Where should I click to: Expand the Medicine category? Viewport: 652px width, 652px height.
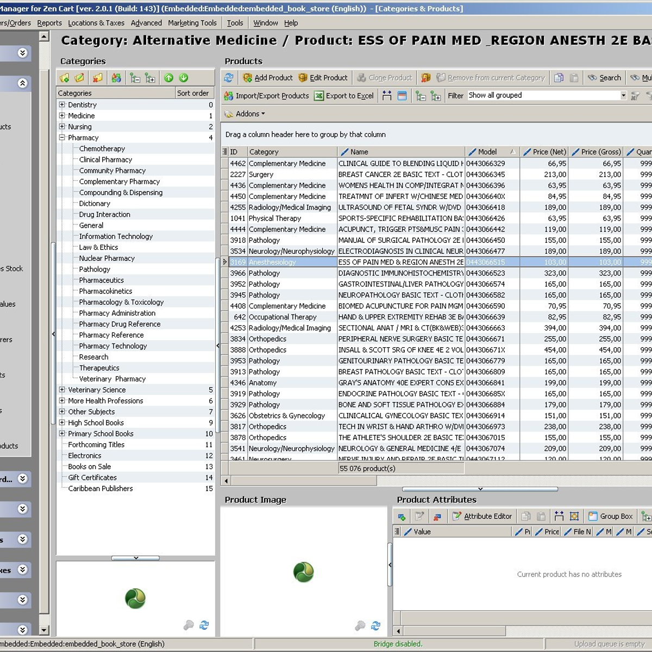[62, 115]
